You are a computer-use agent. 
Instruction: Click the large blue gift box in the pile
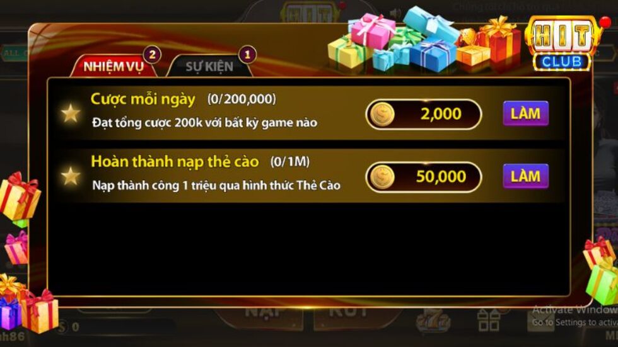coord(433,56)
